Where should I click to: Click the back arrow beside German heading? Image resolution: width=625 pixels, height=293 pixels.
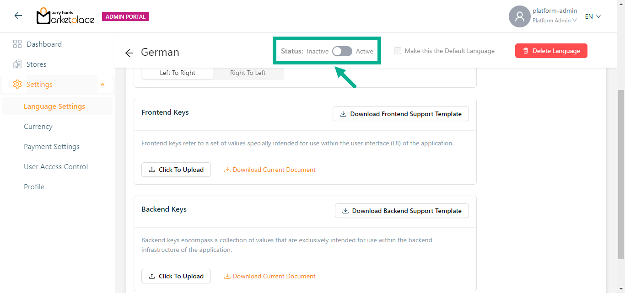point(129,53)
